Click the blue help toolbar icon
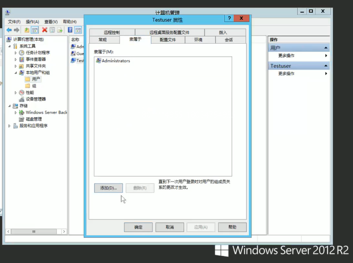 point(70,30)
